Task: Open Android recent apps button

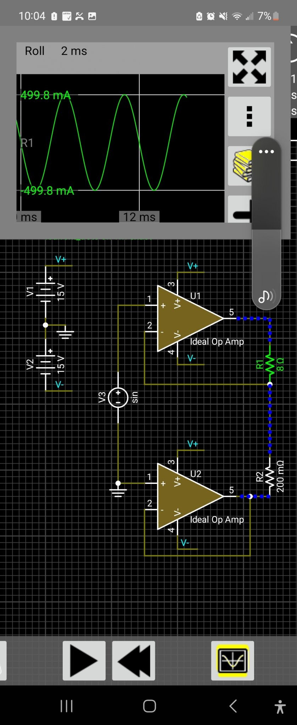Action: point(67,706)
